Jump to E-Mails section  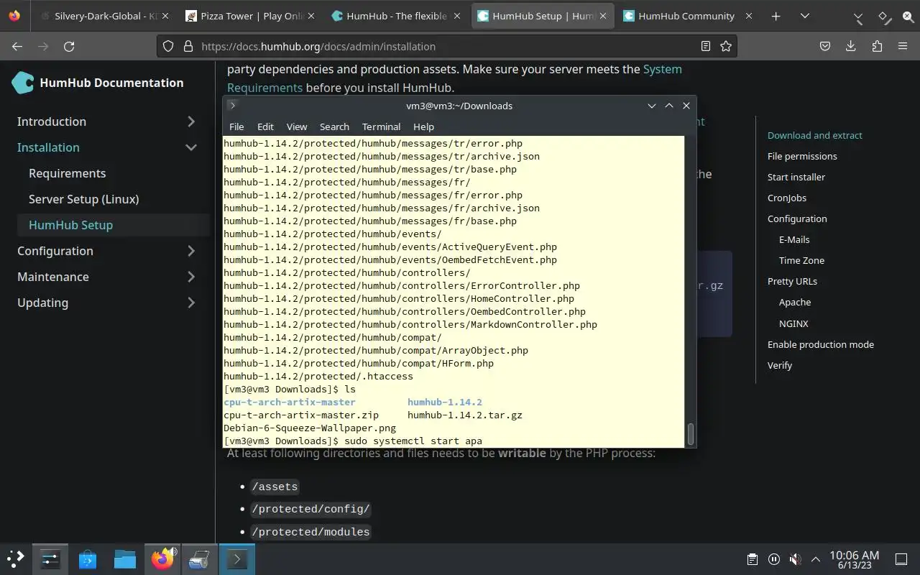click(x=794, y=239)
